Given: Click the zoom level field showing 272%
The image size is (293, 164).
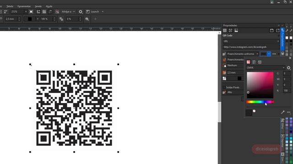Looking at the screenshot, I should click(x=17, y=12).
